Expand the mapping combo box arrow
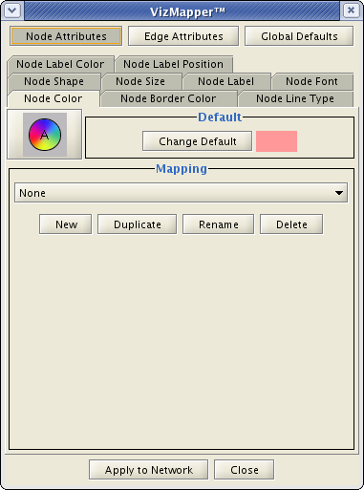 [x=339, y=193]
